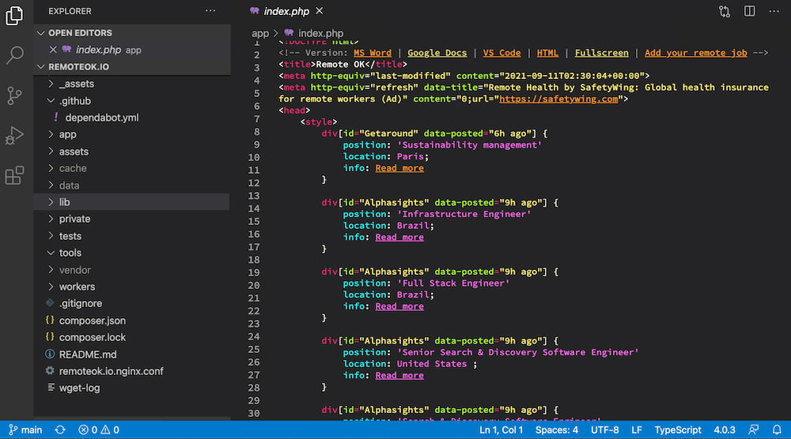The image size is (791, 439).
Task: Click the Open Changes icon in editor toolbar
Action: (725, 11)
